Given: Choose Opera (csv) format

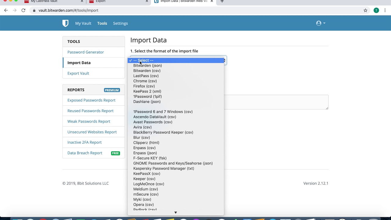Looking at the screenshot, I should click(x=176, y=205).
